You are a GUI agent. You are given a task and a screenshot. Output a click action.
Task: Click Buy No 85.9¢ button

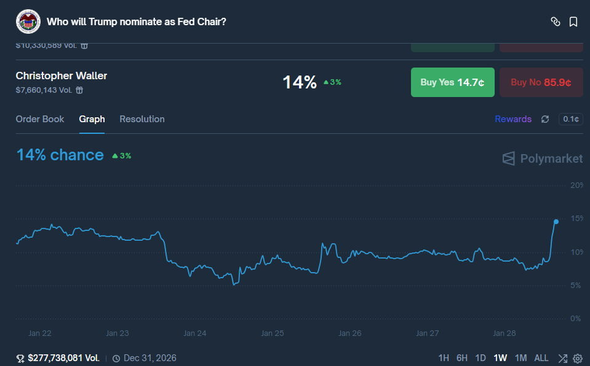pyautogui.click(x=541, y=82)
